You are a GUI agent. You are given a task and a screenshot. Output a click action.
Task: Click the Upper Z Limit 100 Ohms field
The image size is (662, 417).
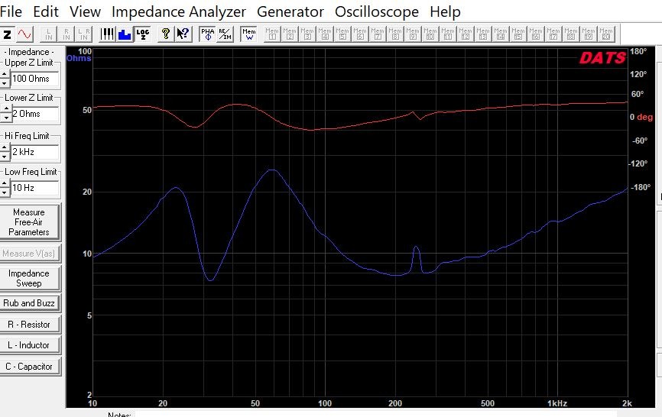(34, 79)
